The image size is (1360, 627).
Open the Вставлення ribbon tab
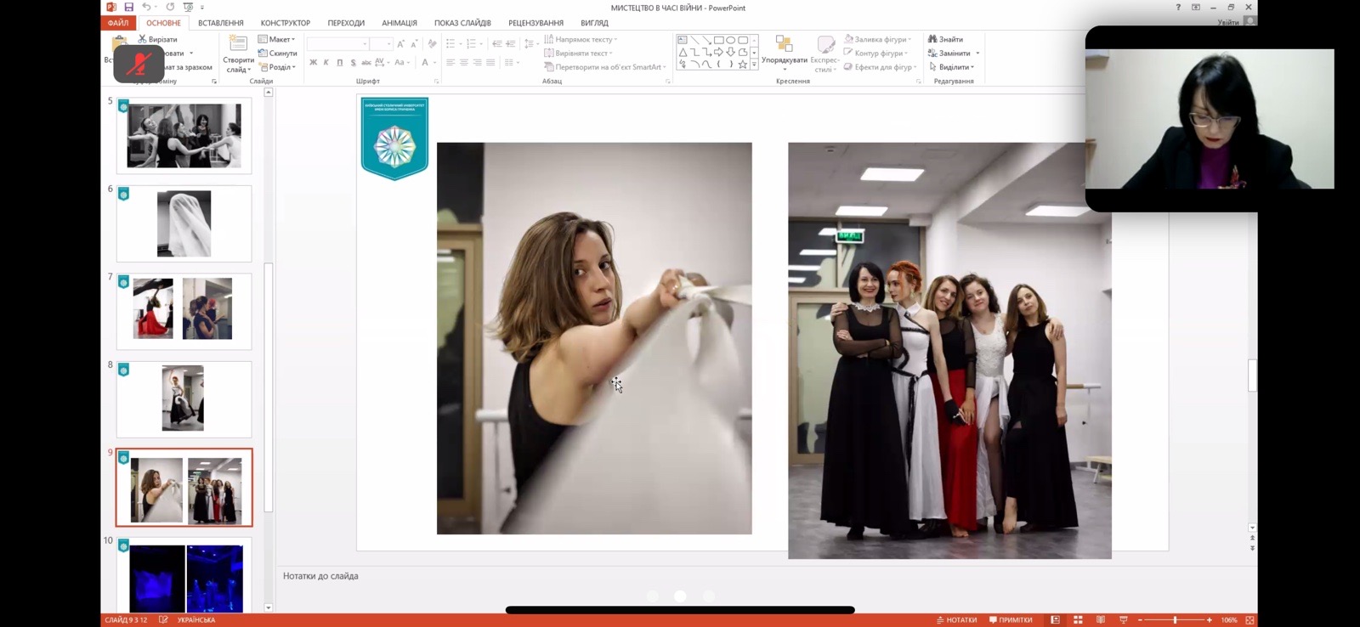click(220, 23)
